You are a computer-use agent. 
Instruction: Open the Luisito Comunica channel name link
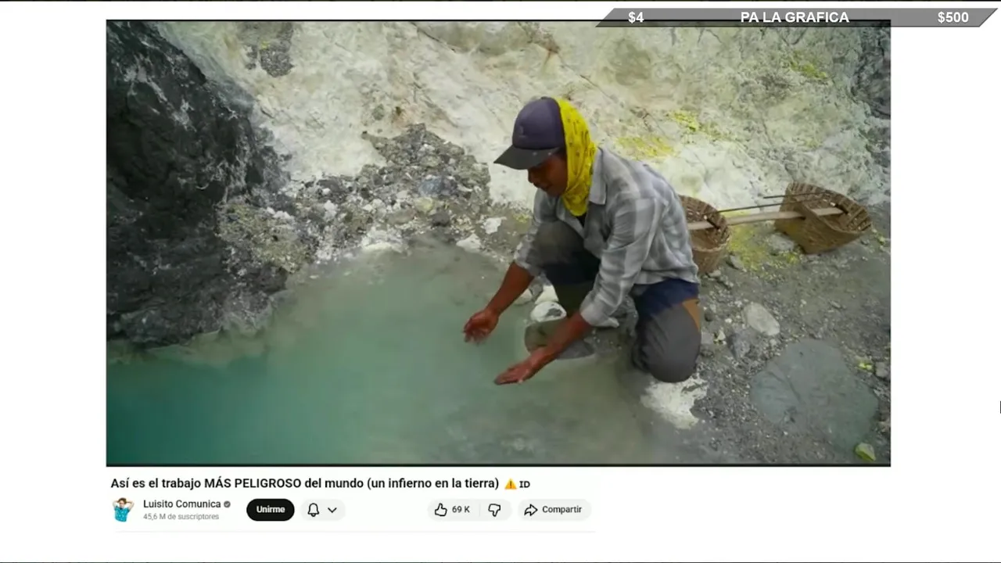click(x=181, y=504)
